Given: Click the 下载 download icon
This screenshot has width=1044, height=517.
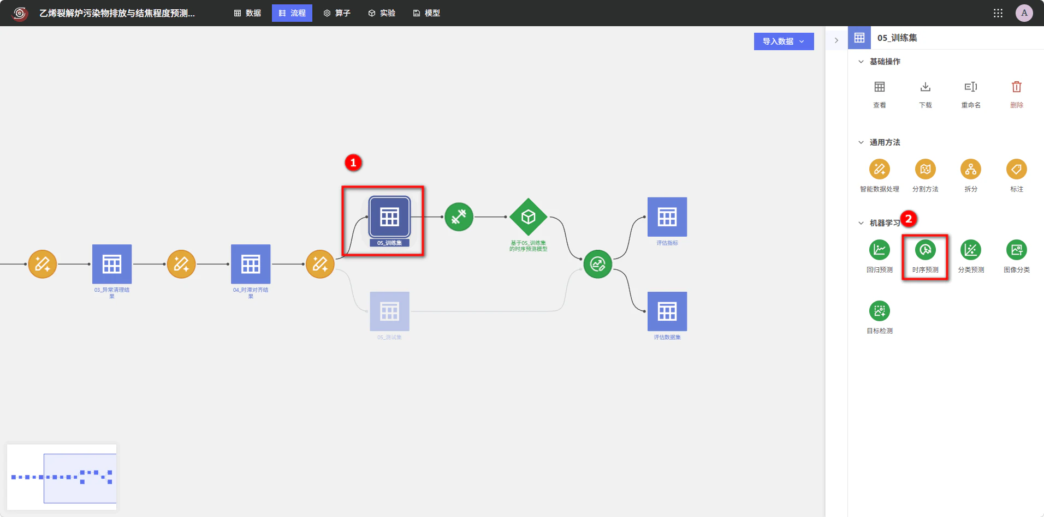Looking at the screenshot, I should pyautogui.click(x=925, y=87).
